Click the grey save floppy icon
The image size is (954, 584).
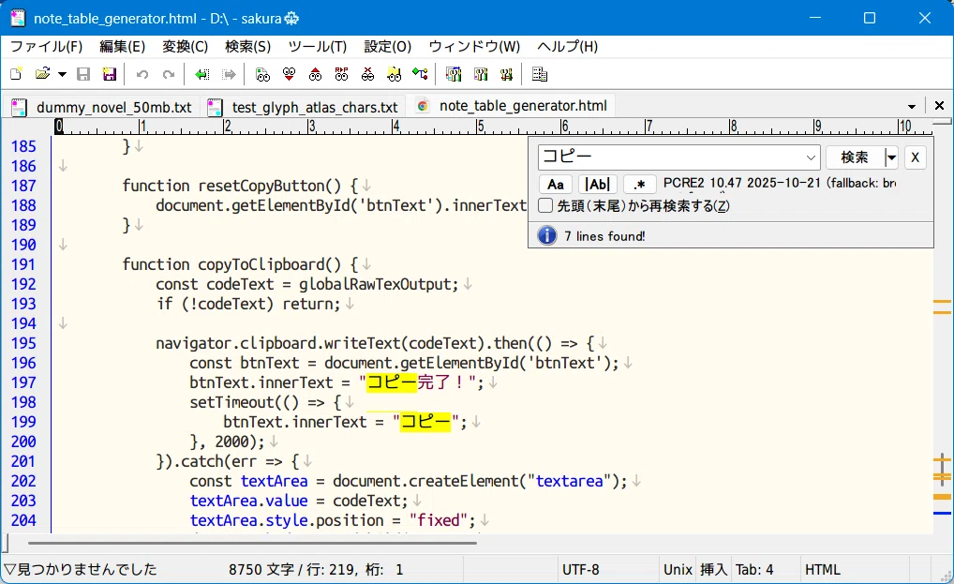(x=83, y=74)
